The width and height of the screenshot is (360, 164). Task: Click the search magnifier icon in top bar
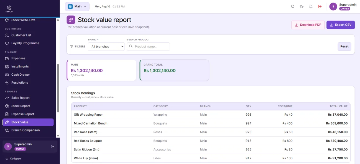293,7
